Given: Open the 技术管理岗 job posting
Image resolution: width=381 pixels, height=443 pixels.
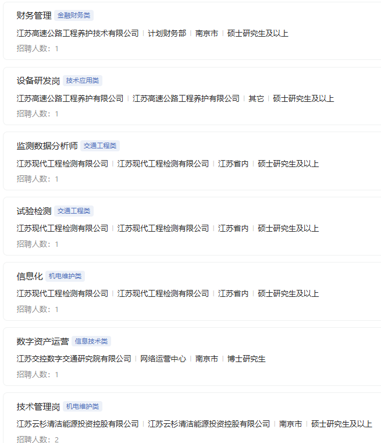Looking at the screenshot, I should 38,407.
